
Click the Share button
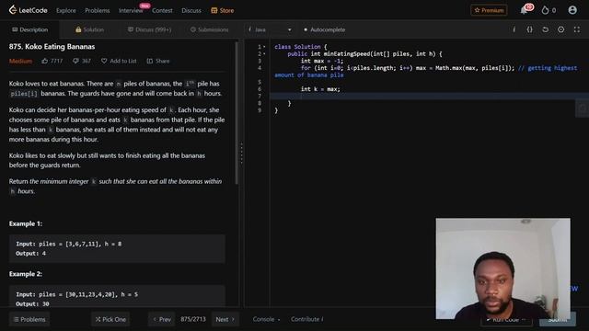158,61
